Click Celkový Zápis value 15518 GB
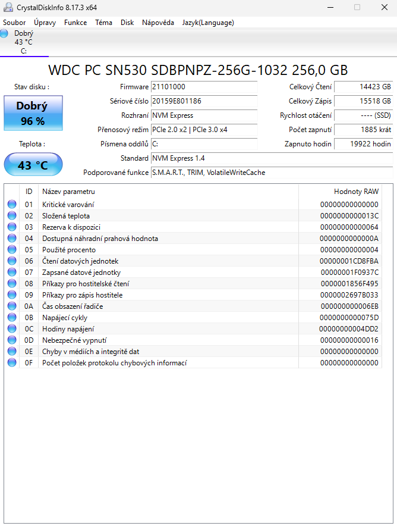397x526 pixels. coord(364,101)
